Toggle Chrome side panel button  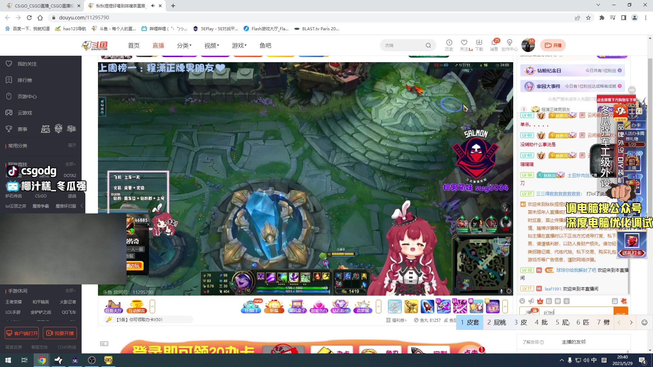tap(624, 18)
